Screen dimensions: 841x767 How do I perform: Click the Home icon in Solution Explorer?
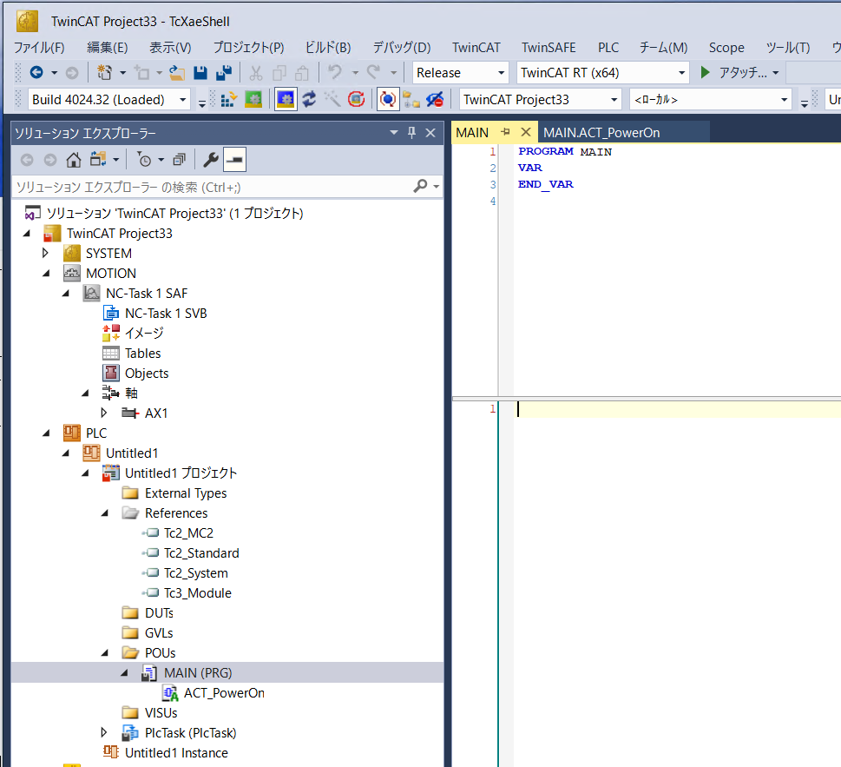pyautogui.click(x=74, y=160)
